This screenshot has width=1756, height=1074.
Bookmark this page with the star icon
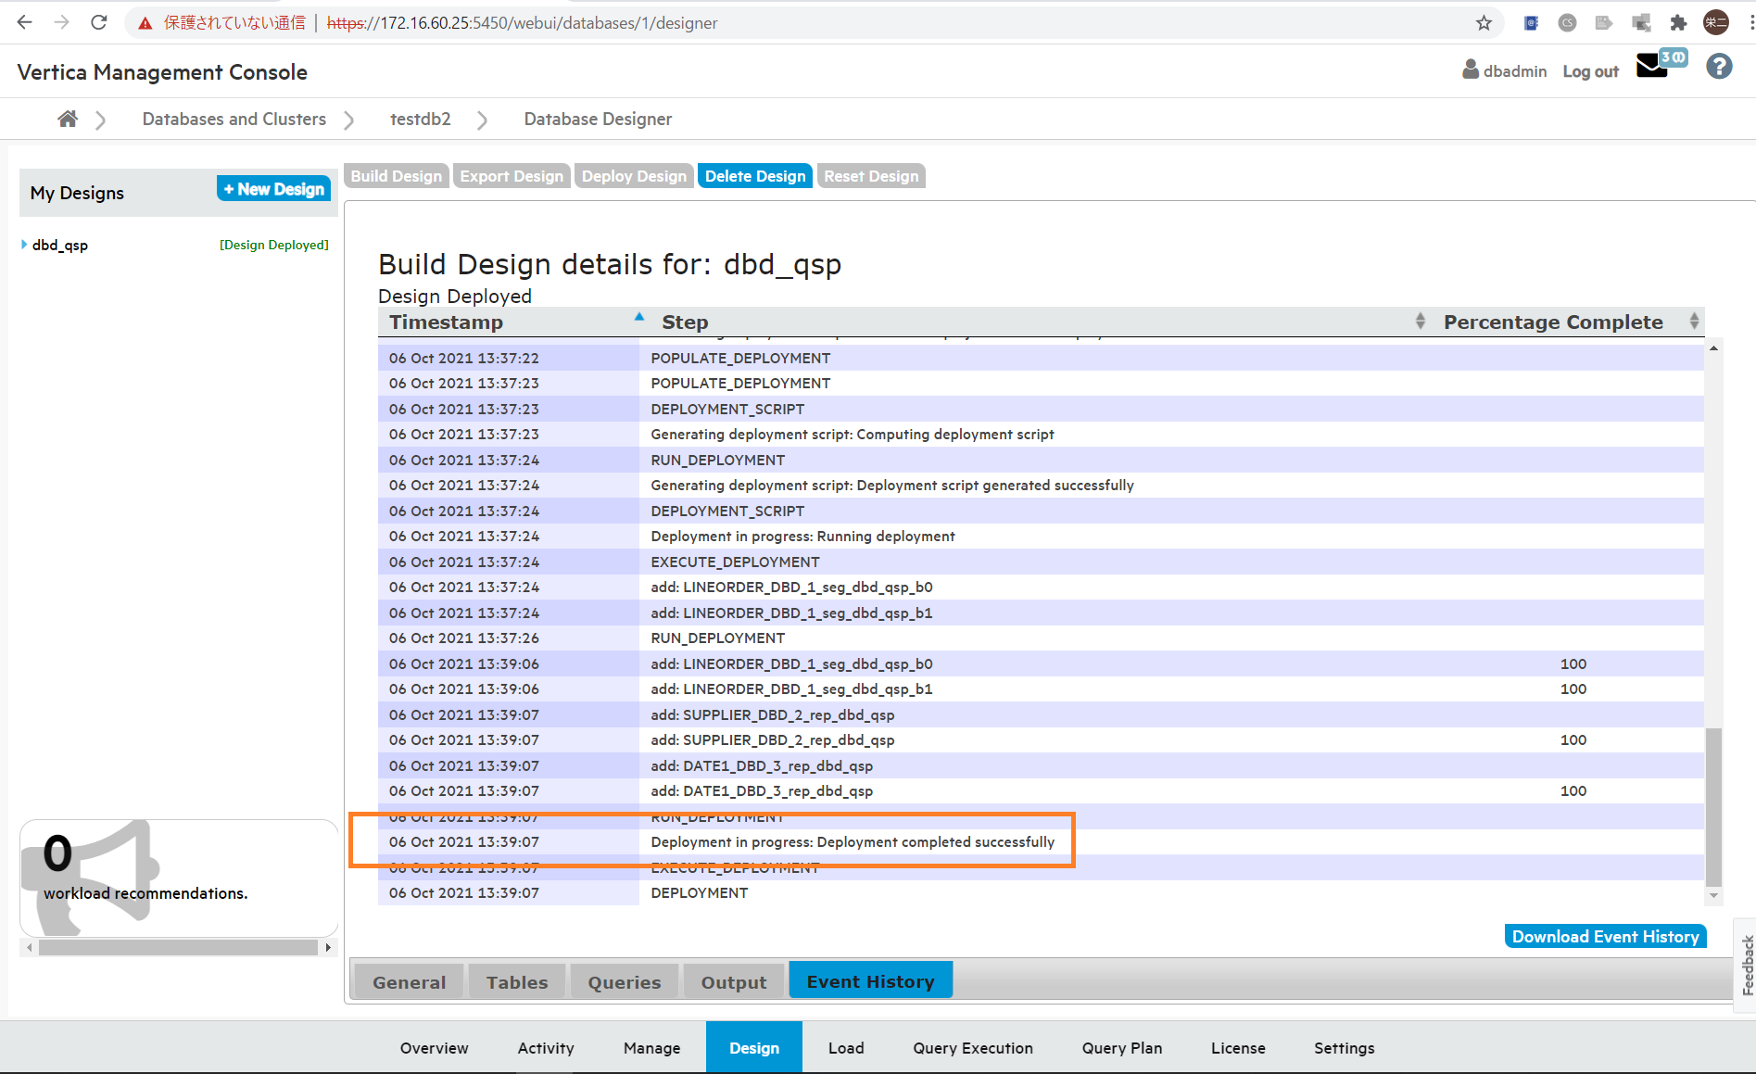click(x=1484, y=23)
